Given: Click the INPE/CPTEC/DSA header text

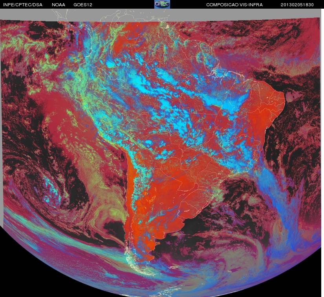Looking at the screenshot, I should (x=23, y=5).
